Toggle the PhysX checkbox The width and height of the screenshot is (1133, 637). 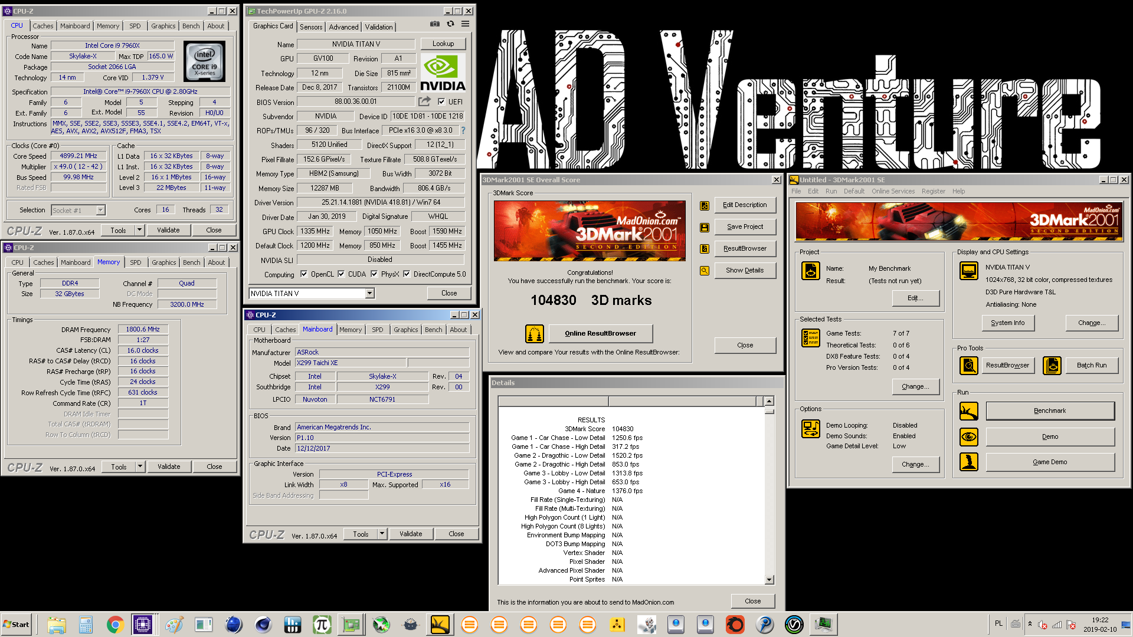click(374, 274)
